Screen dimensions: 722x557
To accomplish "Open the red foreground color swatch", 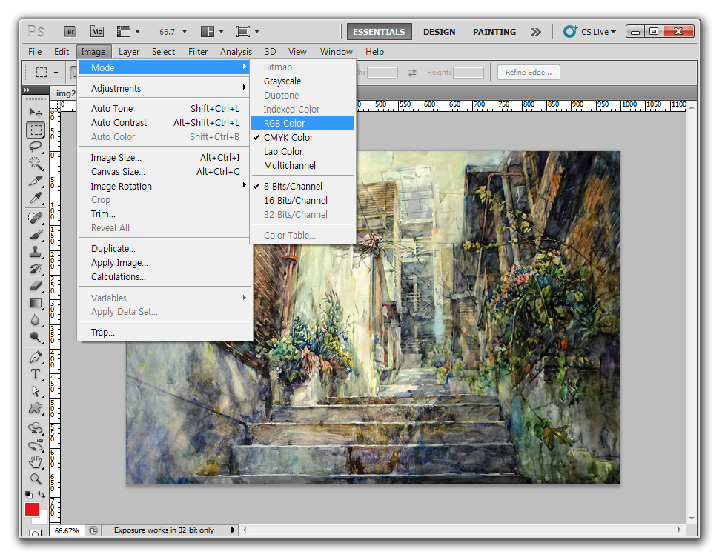I will click(x=32, y=510).
